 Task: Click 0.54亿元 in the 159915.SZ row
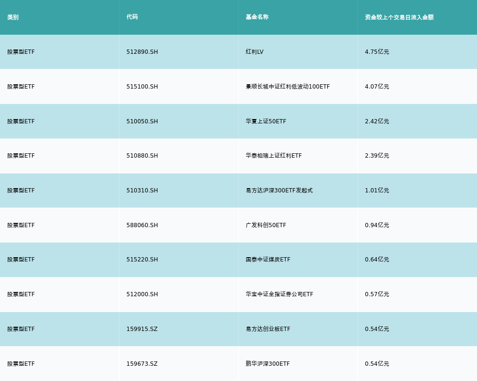(377, 329)
